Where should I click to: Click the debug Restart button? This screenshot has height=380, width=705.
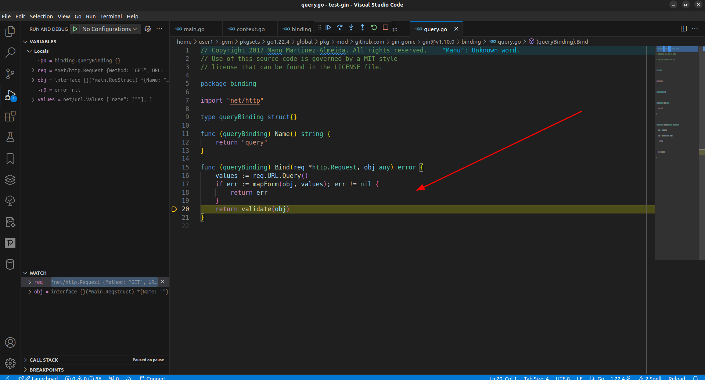374,28
